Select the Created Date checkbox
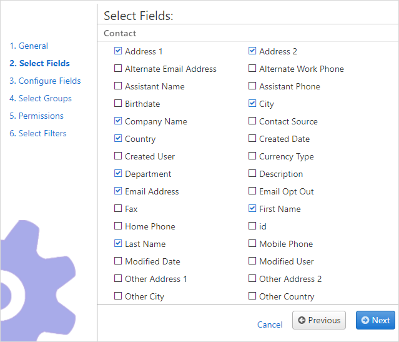The width and height of the screenshot is (399, 342). [252, 138]
